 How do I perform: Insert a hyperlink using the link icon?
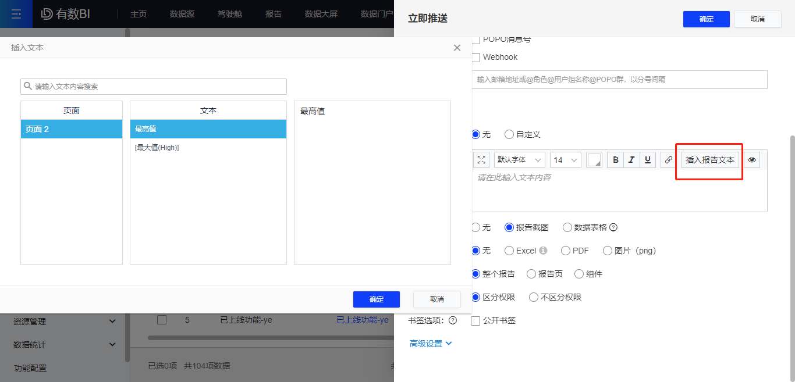point(668,159)
